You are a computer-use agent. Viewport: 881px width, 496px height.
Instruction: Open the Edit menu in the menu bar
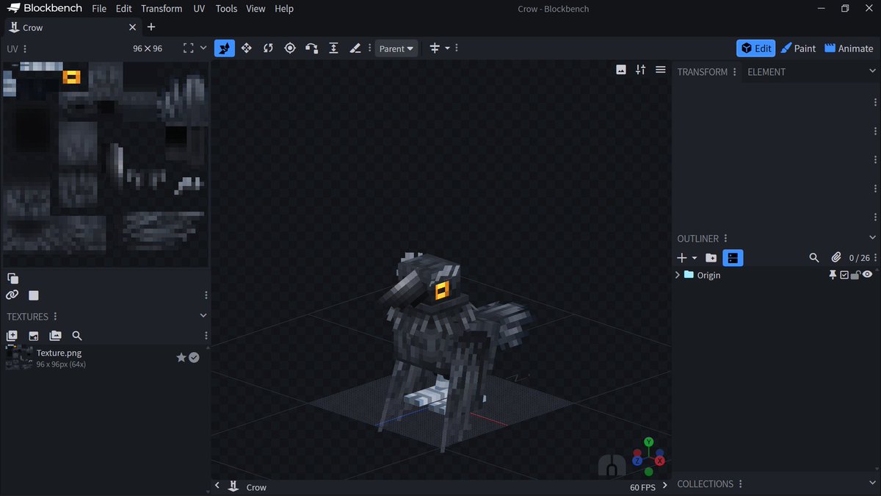[x=123, y=9]
